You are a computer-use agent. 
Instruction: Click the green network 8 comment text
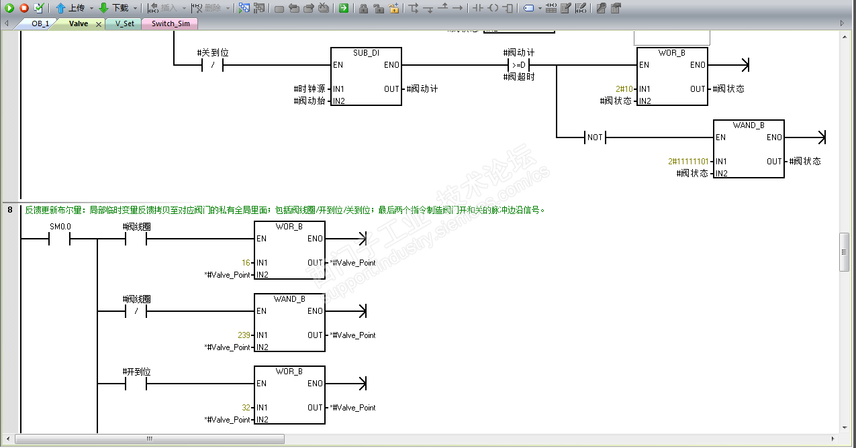click(x=285, y=210)
